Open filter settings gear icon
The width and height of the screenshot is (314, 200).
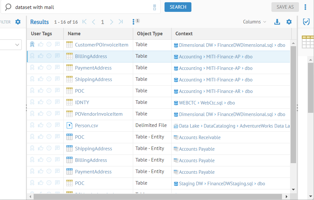coord(18,22)
